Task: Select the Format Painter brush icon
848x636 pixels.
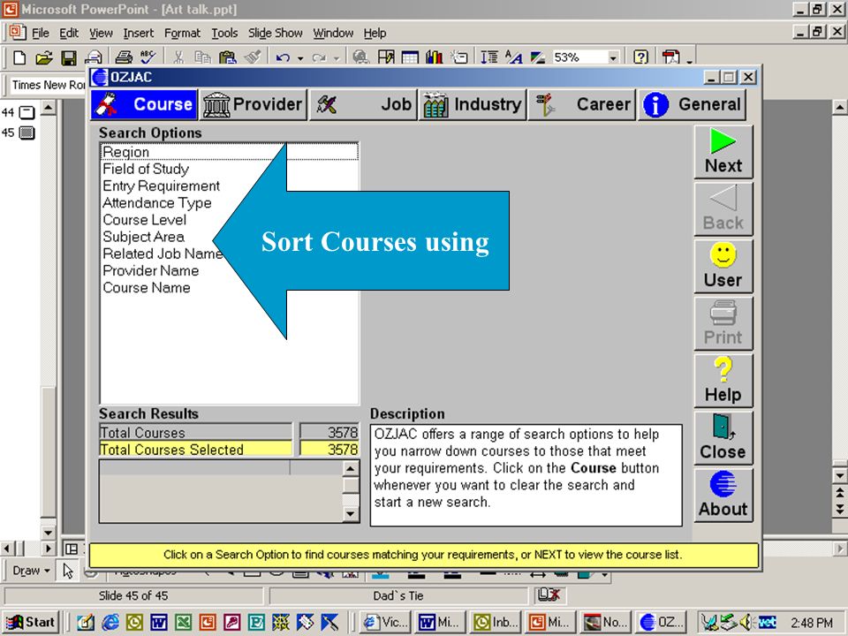Action: 253,57
